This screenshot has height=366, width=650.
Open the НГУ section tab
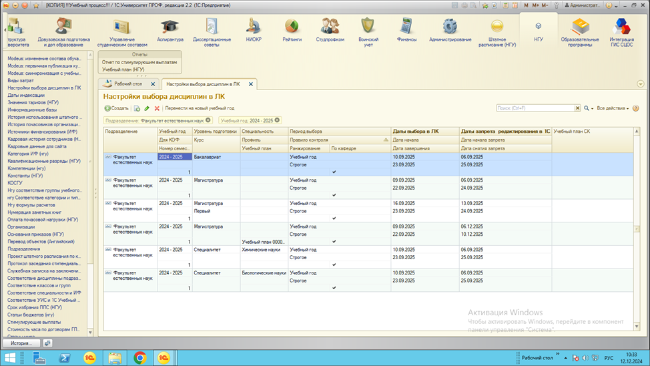tap(538, 31)
